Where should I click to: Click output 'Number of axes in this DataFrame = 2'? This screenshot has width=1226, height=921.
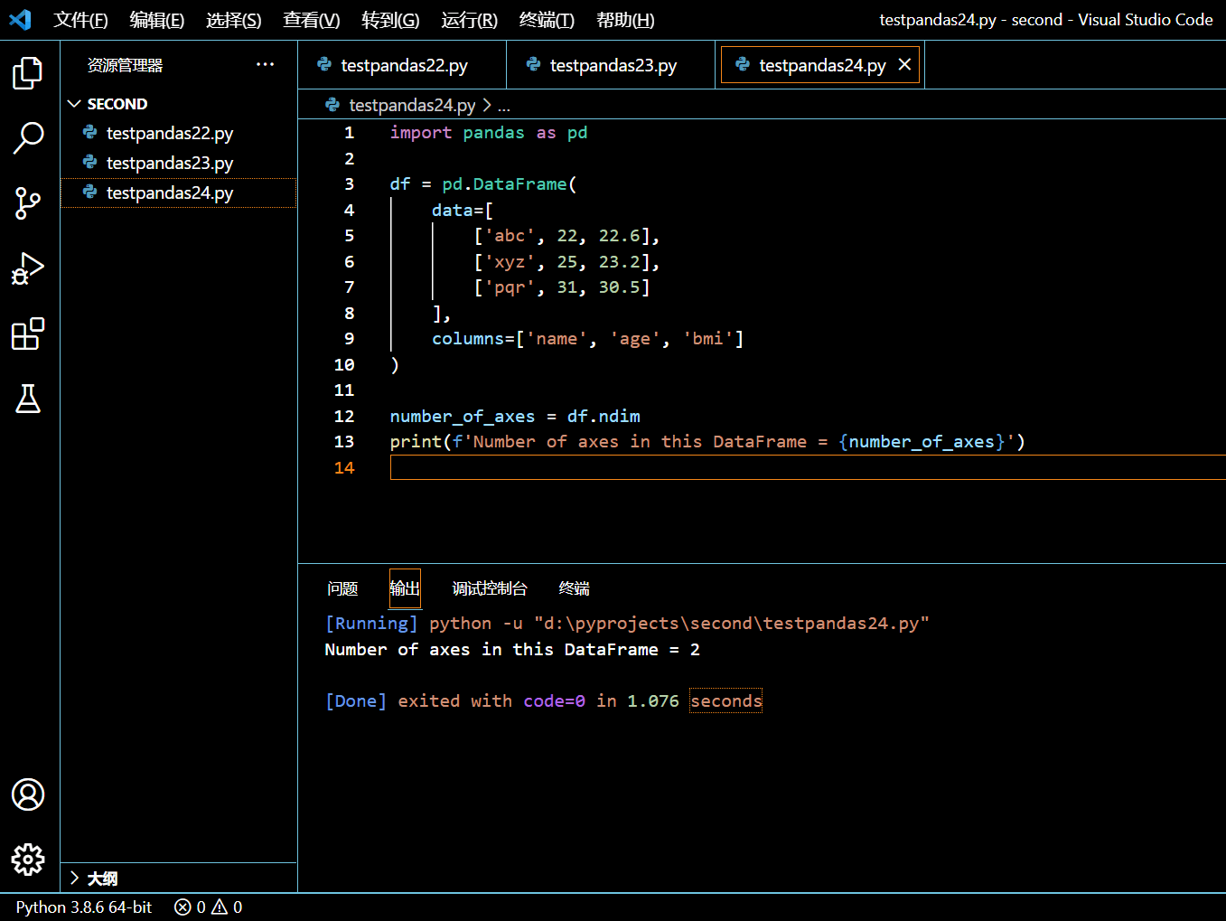(x=512, y=650)
